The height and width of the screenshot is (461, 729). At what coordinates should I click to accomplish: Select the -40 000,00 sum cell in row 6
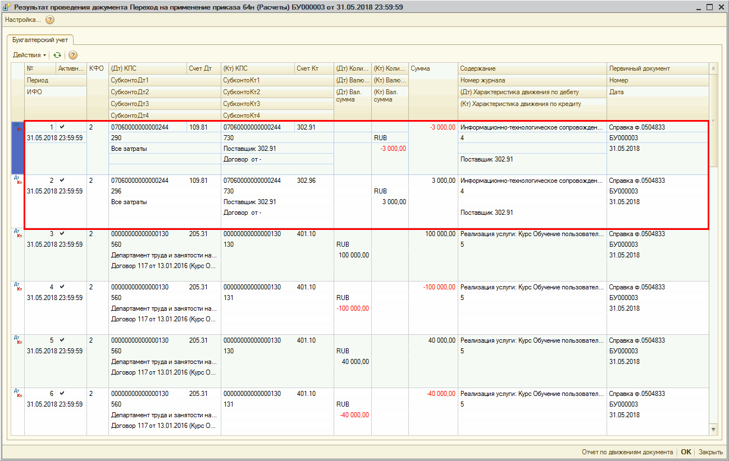coord(433,394)
